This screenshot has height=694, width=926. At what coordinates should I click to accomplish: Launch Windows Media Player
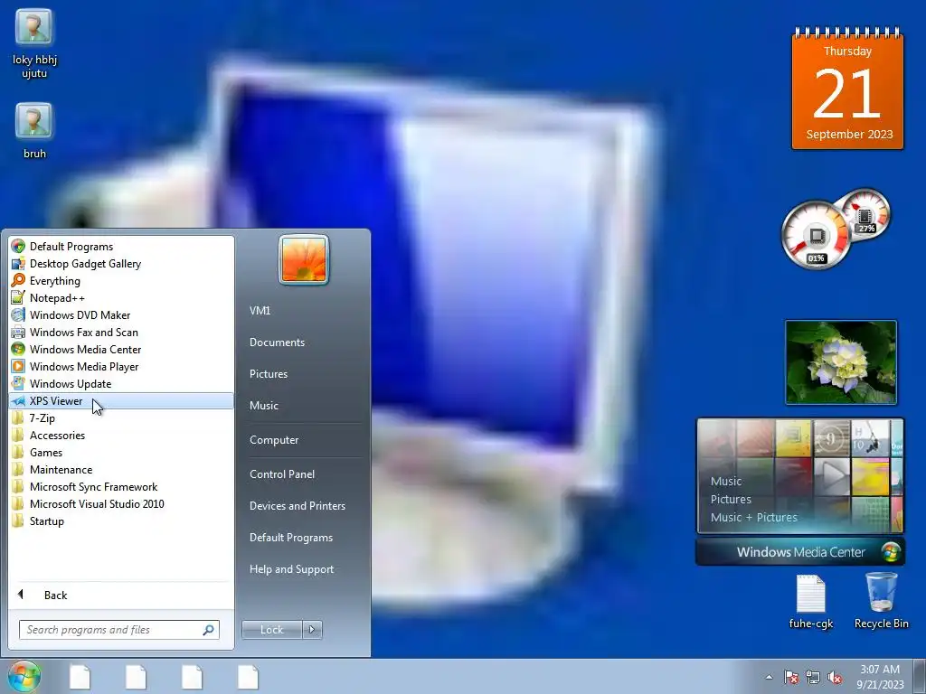click(121, 367)
